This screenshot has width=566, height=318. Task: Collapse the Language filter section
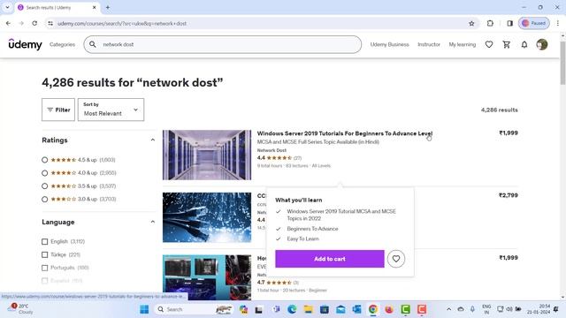click(153, 222)
